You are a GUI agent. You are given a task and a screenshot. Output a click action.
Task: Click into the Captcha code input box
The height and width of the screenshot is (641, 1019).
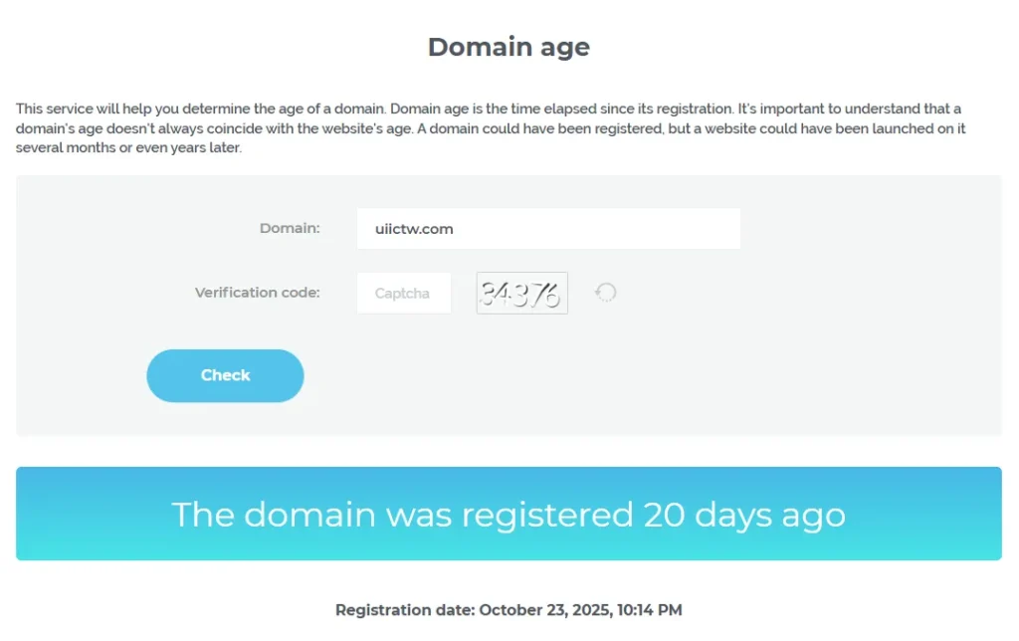coord(403,293)
